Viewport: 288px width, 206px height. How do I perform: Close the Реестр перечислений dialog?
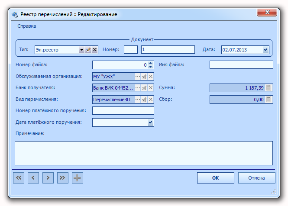point(267,12)
